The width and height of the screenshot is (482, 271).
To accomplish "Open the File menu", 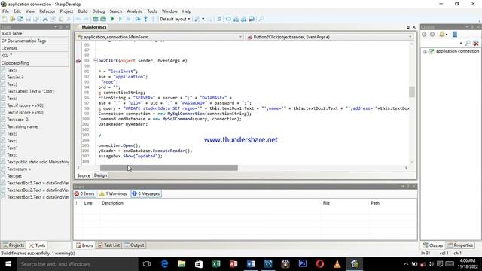I will 5,11.
